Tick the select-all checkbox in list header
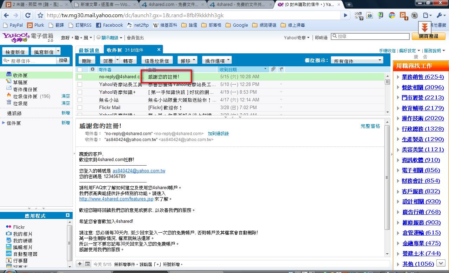Viewport: 449px width, 273px height. pos(80,69)
